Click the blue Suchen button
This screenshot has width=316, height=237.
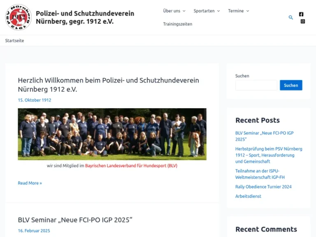coord(291,85)
